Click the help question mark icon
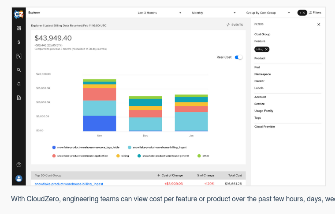Image resolution: width=335 pixels, height=218 pixels. [x=19, y=165]
